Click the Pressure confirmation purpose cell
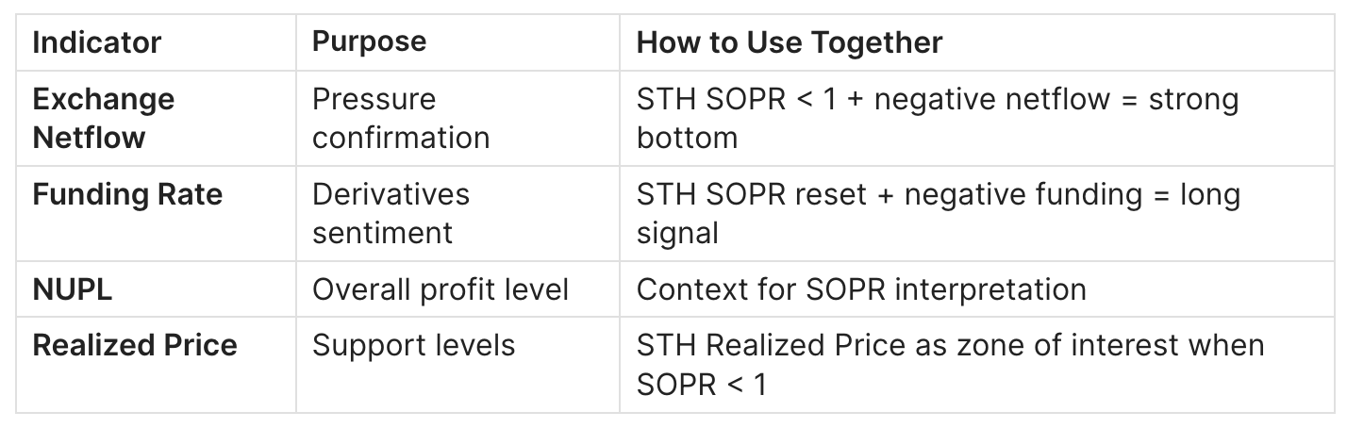The width and height of the screenshot is (1347, 428). [x=401, y=118]
